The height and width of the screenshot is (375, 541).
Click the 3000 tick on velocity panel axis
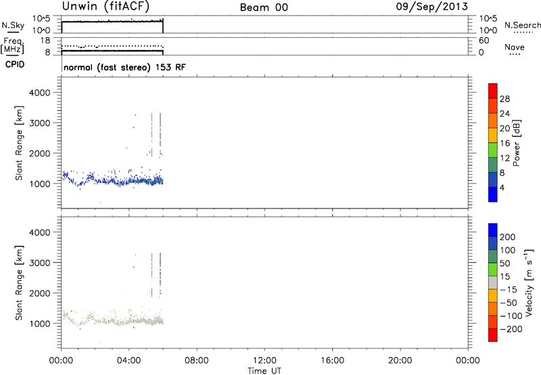point(40,263)
